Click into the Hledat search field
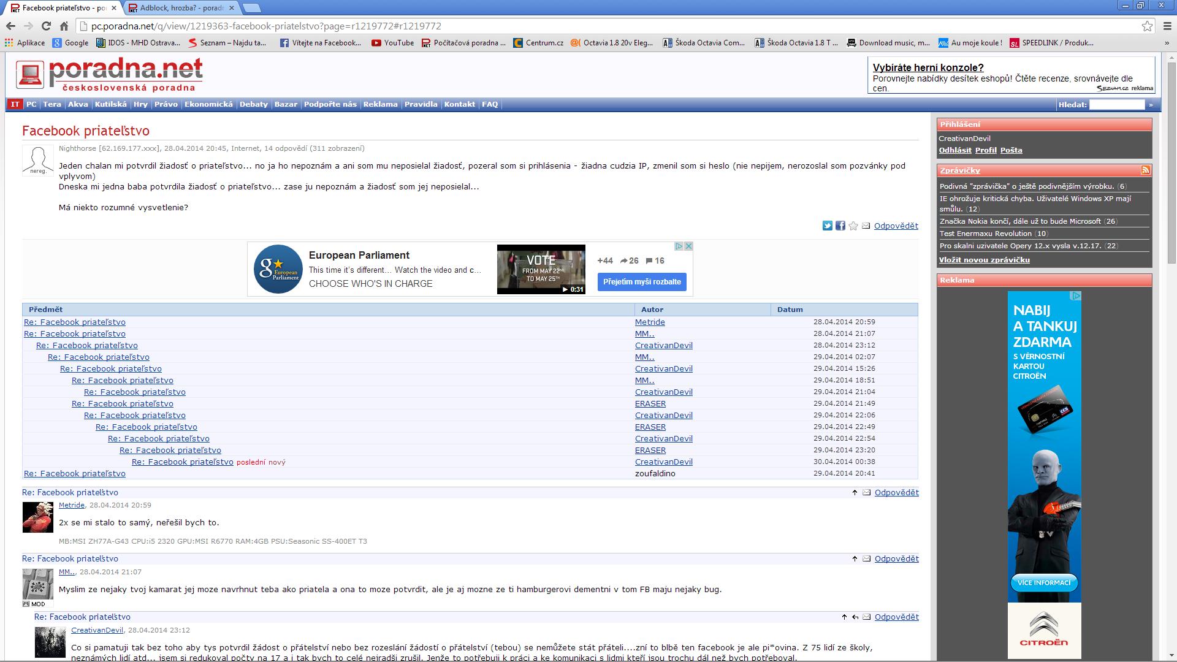Image resolution: width=1177 pixels, height=662 pixels. pos(1117,105)
